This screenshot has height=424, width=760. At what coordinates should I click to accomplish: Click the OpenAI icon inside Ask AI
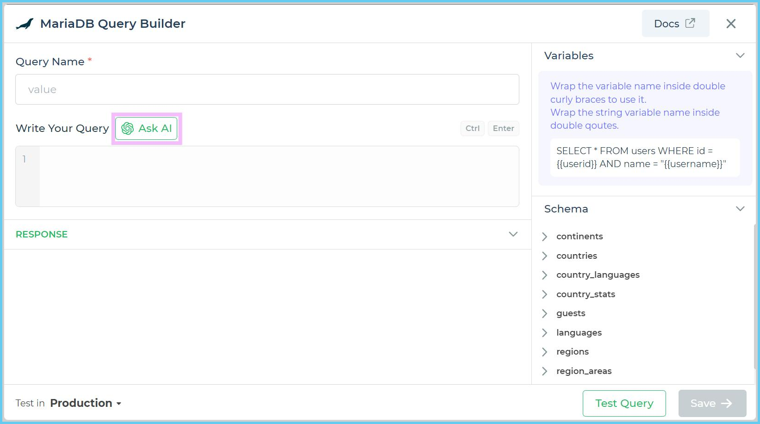pos(127,128)
